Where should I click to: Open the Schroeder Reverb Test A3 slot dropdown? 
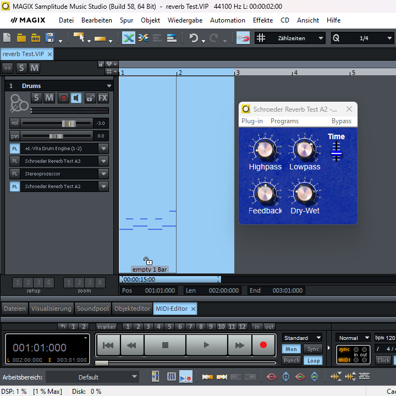103,161
